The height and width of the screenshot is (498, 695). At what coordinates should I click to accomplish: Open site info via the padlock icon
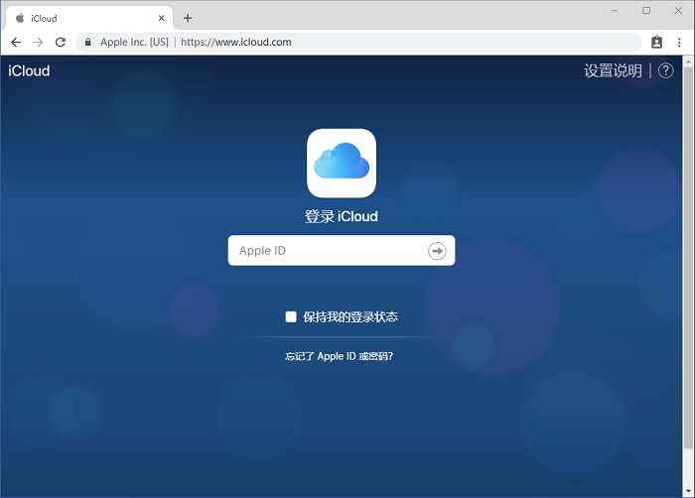click(x=88, y=43)
